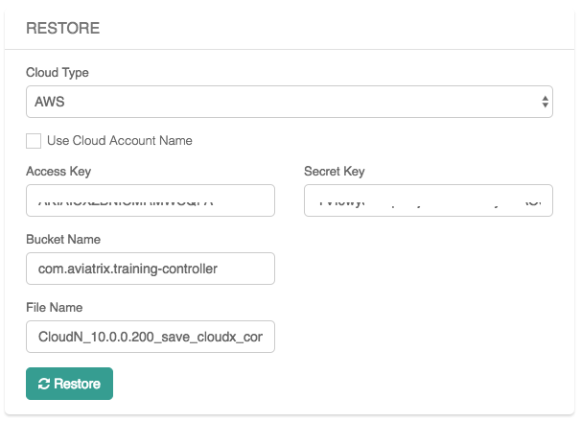Click the File Name label
The height and width of the screenshot is (422, 581).
coord(54,307)
